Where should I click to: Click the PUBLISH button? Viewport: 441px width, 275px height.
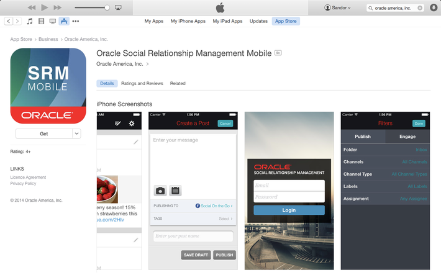coord(224,255)
